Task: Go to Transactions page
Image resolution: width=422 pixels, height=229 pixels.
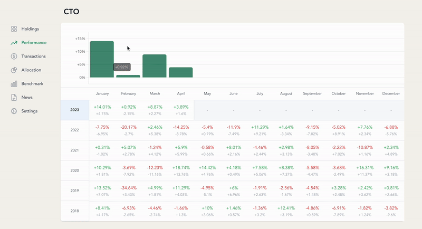Action: tap(33, 56)
